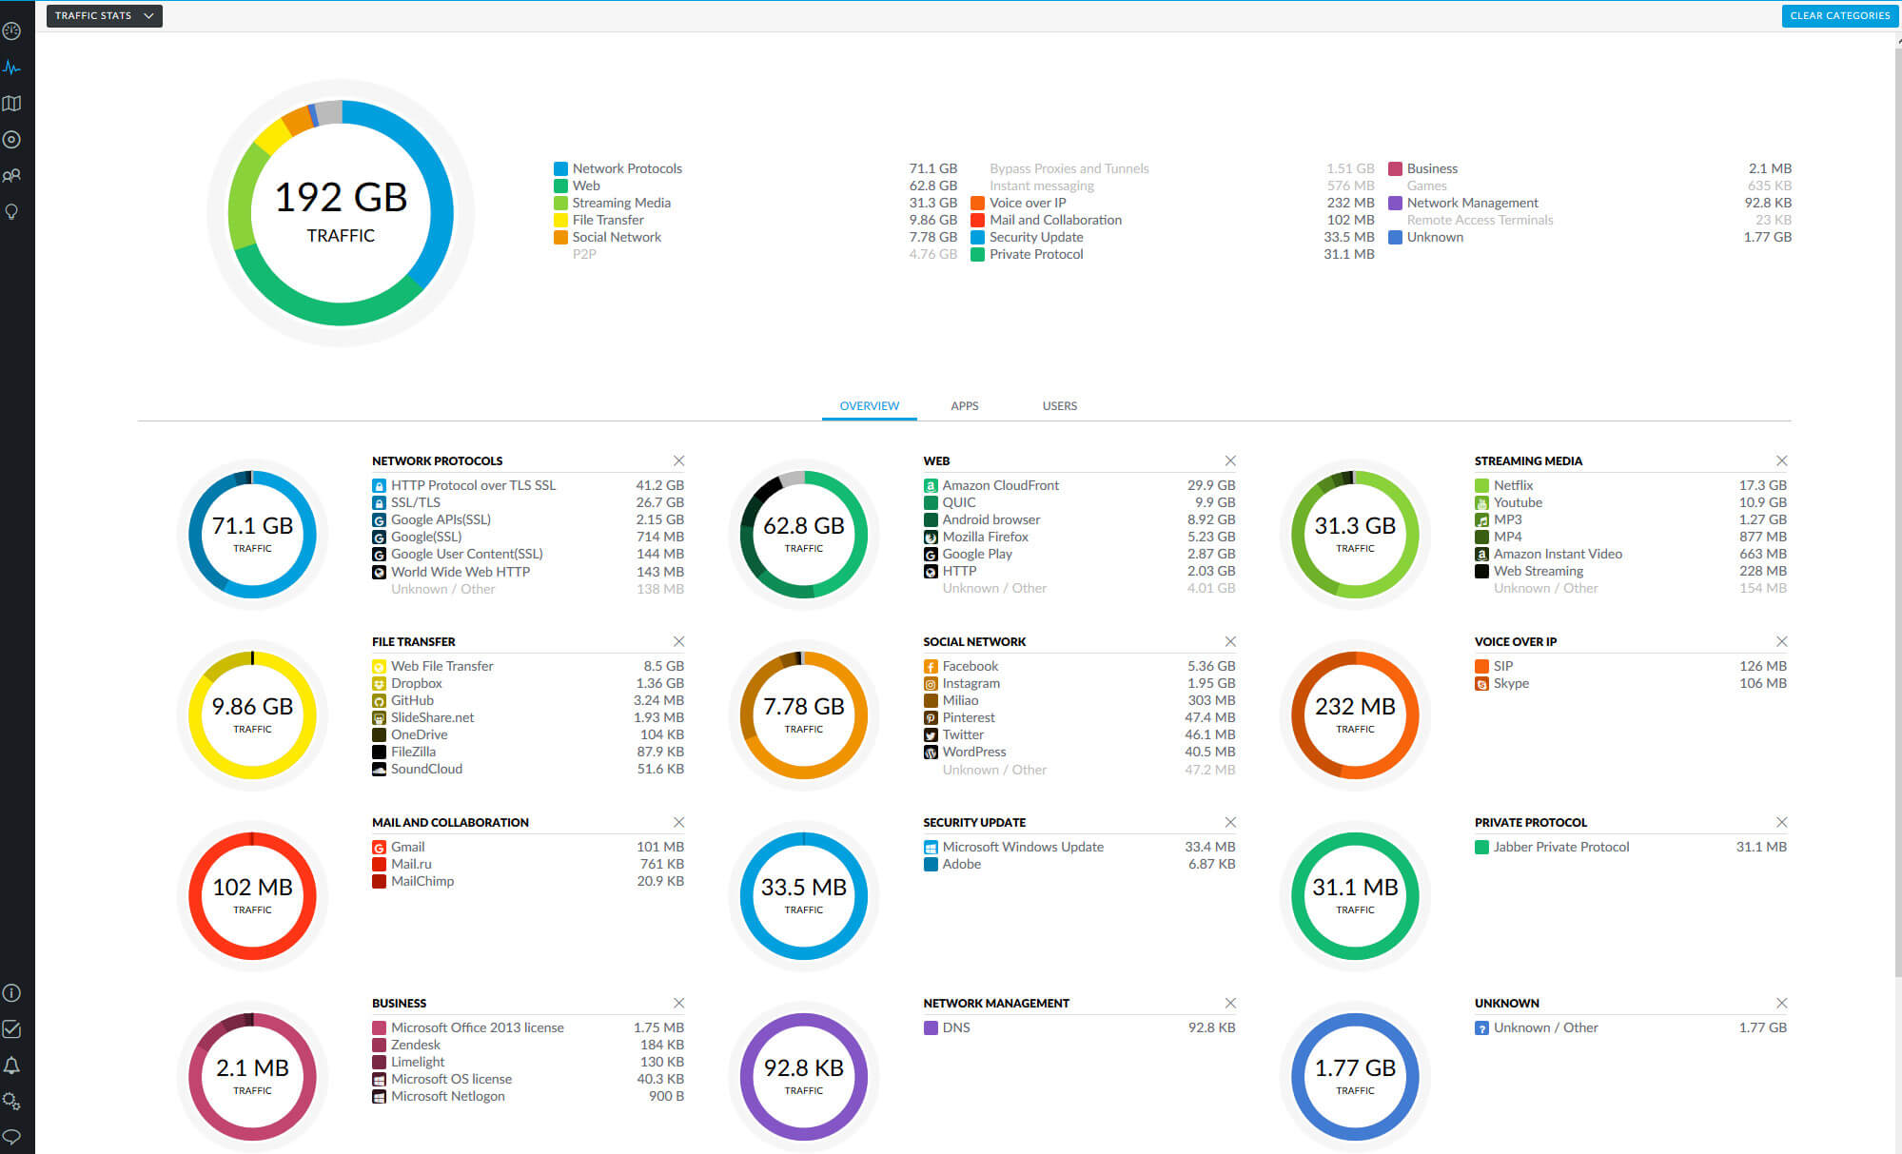Click the Twitter icon under Social Network
The width and height of the screenshot is (1902, 1154).
click(x=931, y=735)
